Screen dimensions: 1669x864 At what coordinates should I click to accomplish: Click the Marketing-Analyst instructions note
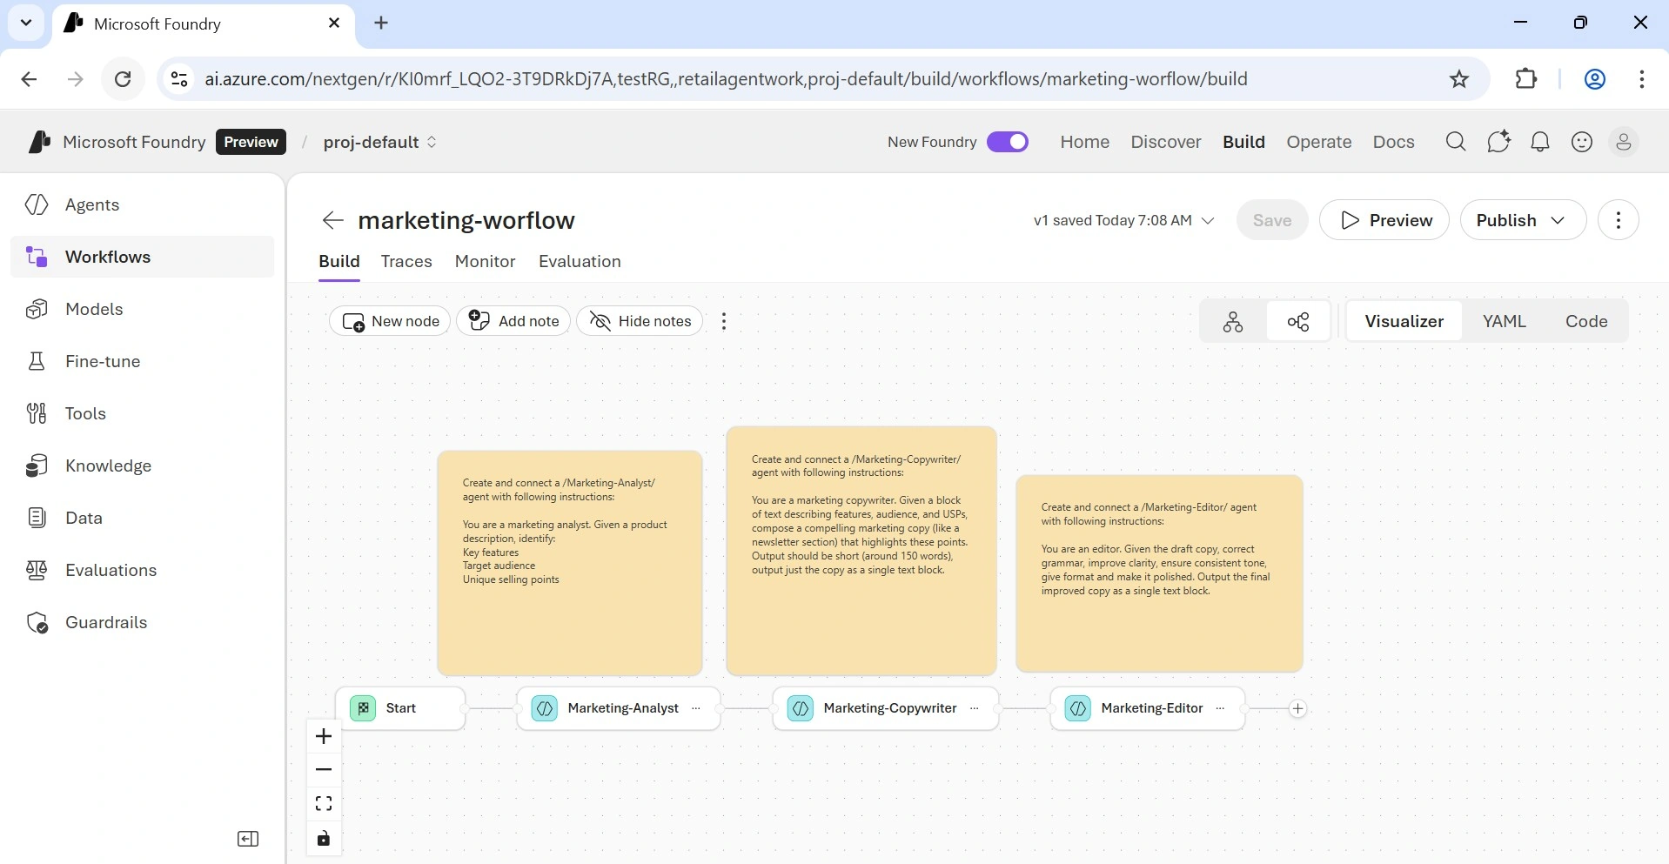point(570,563)
